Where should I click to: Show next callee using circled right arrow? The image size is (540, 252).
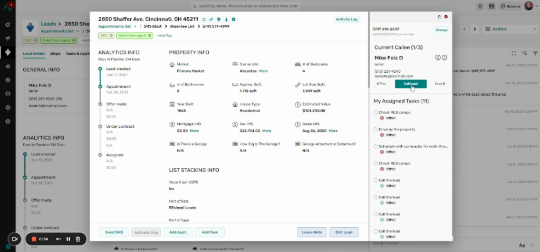tap(444, 57)
